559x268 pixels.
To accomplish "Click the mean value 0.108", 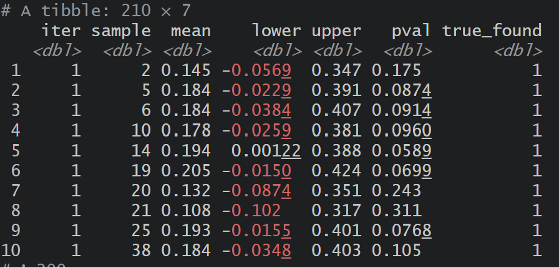I will [186, 211].
